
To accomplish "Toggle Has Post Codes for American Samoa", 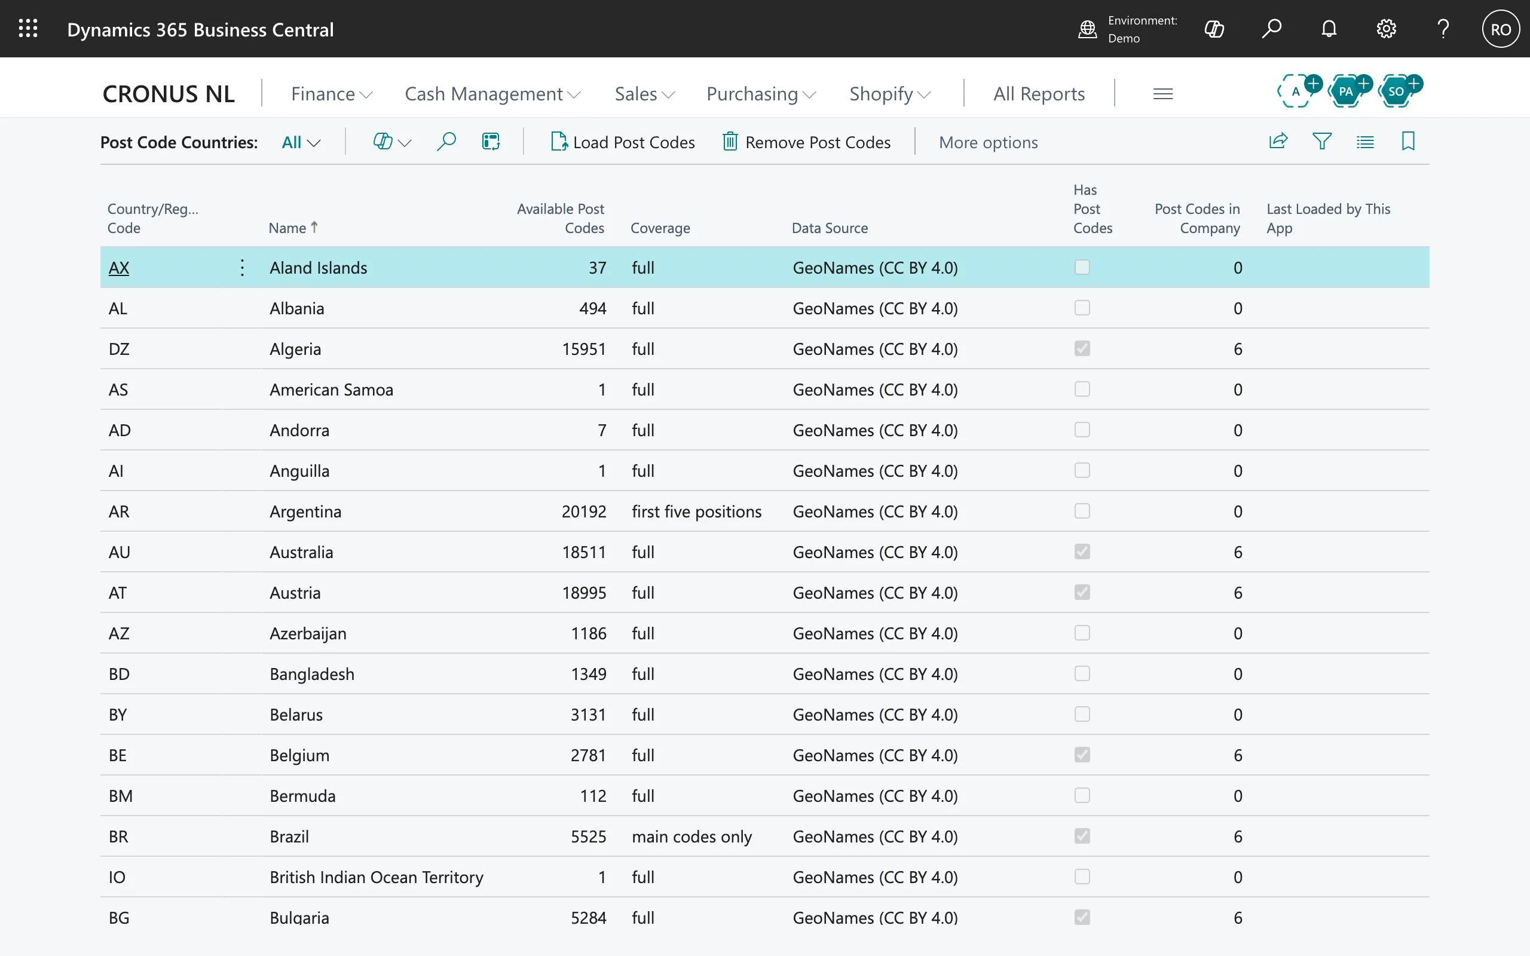I will [x=1082, y=389].
